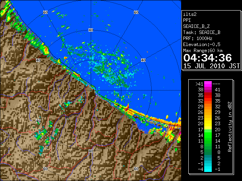The width and height of the screenshot is (242, 181).
Task: Select the 'Task: SEAICE_B' line
Action: point(202,32)
